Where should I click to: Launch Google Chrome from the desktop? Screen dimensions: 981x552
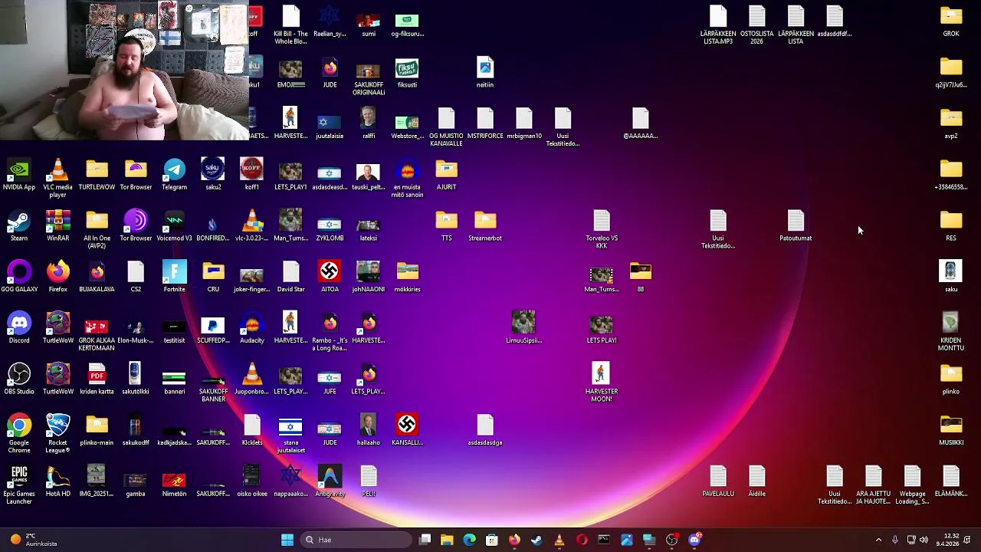coord(19,434)
